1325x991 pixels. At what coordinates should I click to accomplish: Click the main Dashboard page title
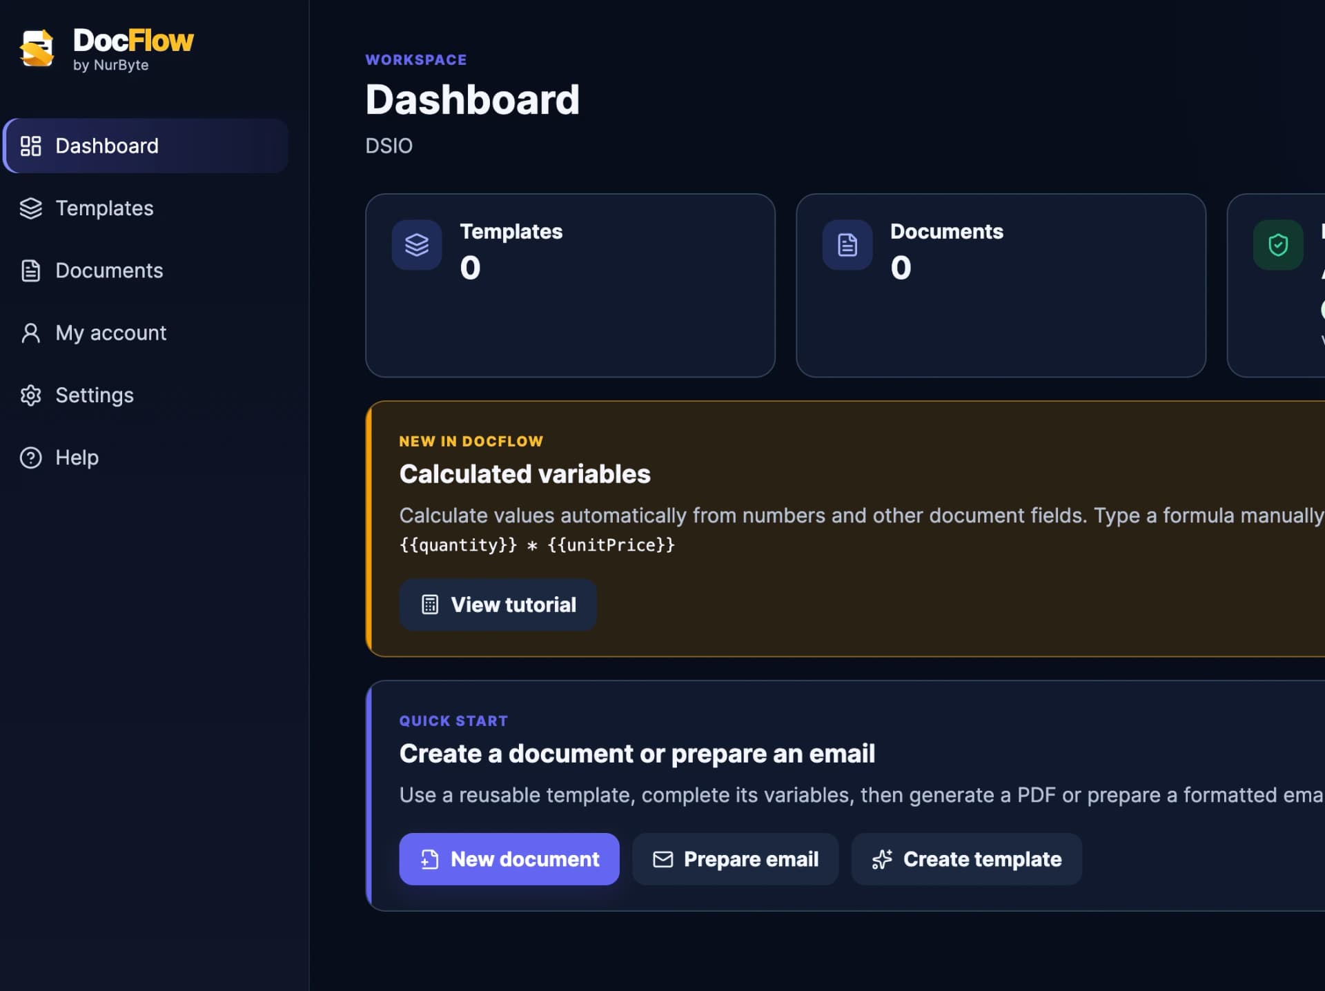[x=473, y=99]
